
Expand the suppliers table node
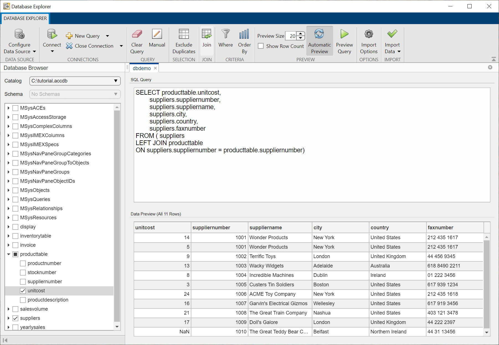point(9,318)
